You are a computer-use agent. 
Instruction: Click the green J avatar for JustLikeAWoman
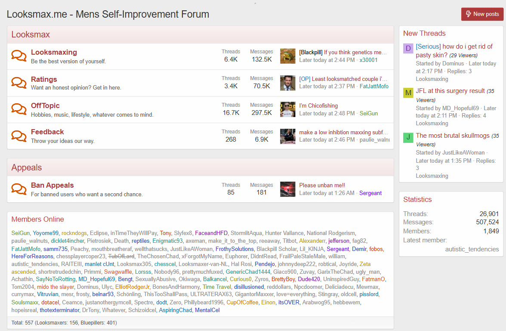click(408, 138)
